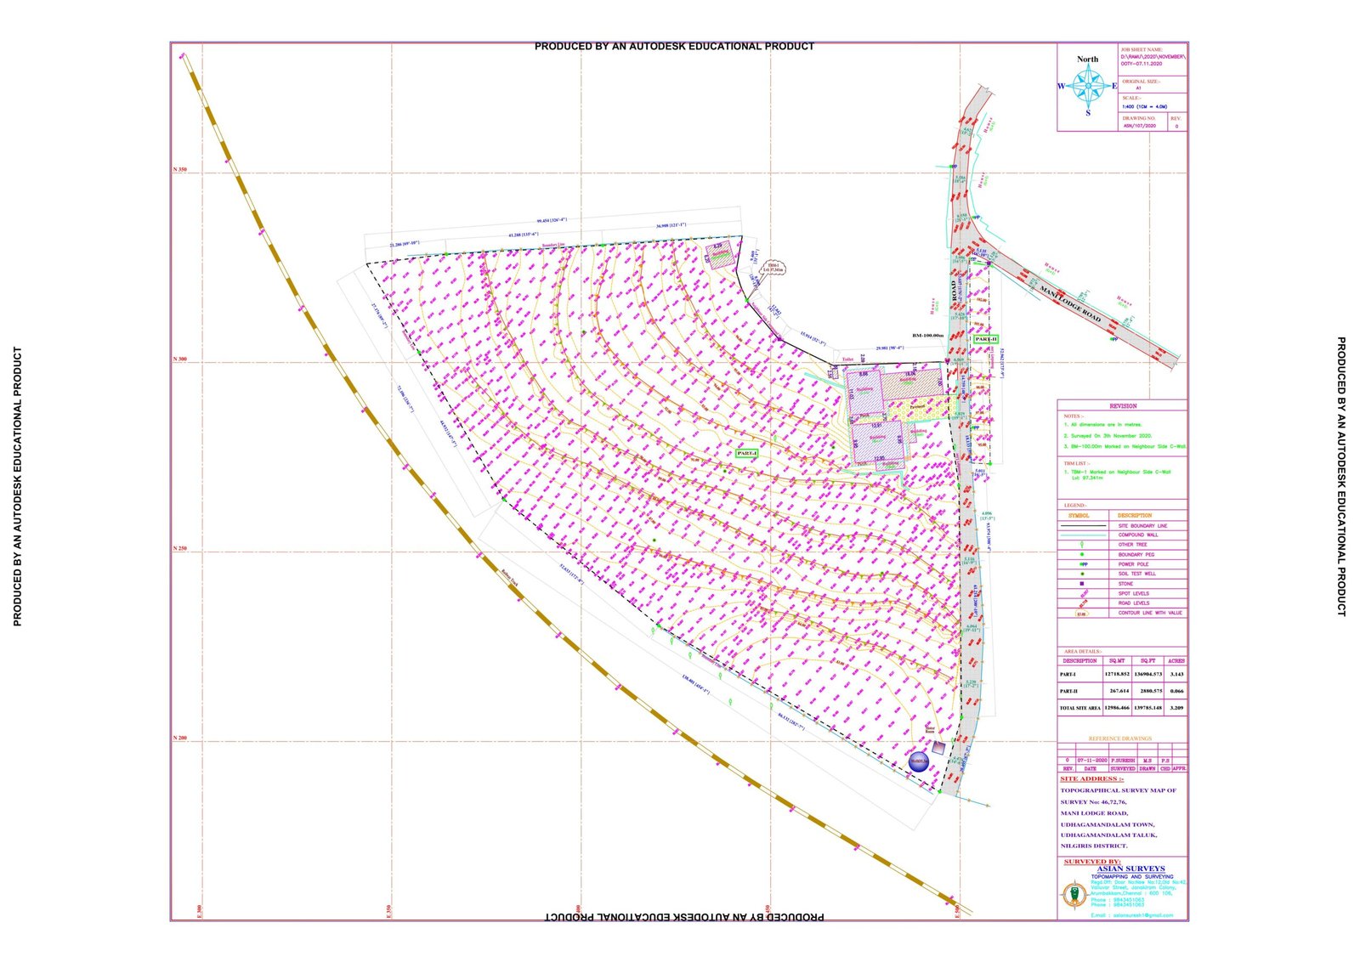Click the REVISION header in title block
Screen dimensions: 1360x962
tap(1122, 406)
